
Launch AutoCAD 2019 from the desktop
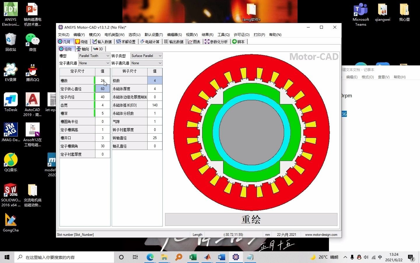click(32, 104)
